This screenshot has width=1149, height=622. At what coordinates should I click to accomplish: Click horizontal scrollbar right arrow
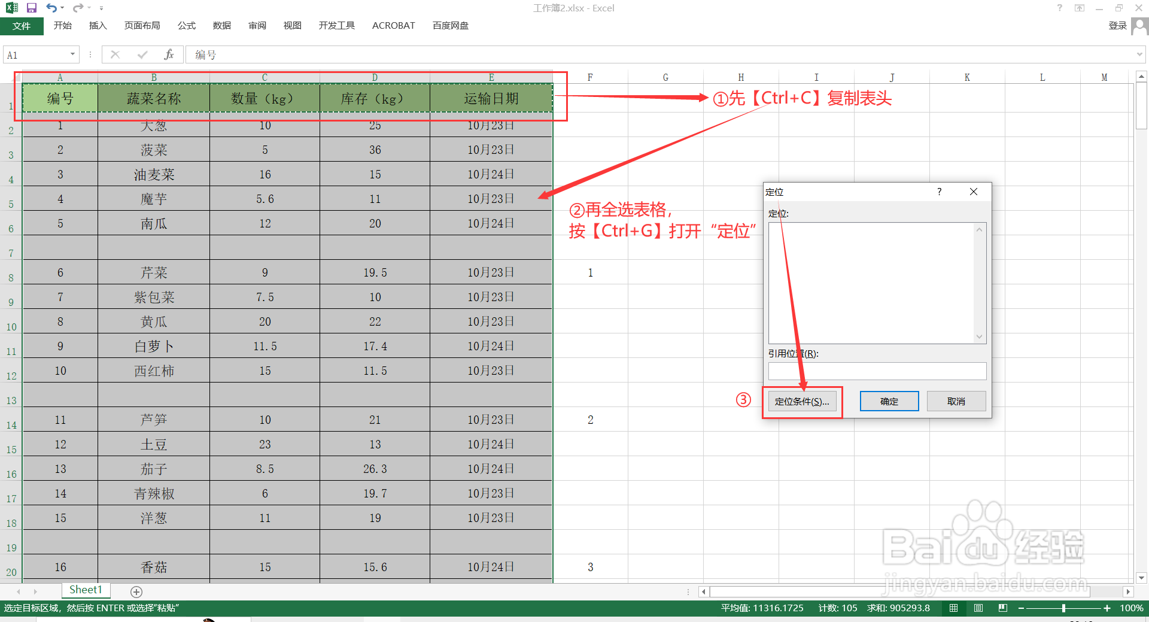click(x=1128, y=591)
